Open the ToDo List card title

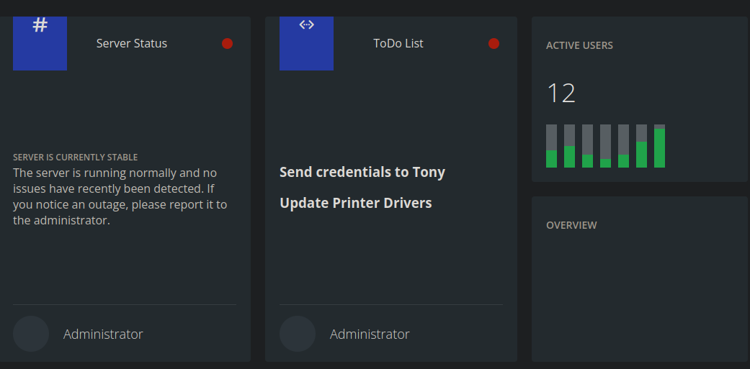(x=398, y=43)
